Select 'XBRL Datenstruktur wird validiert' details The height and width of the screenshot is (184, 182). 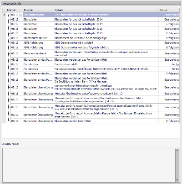click(106, 43)
